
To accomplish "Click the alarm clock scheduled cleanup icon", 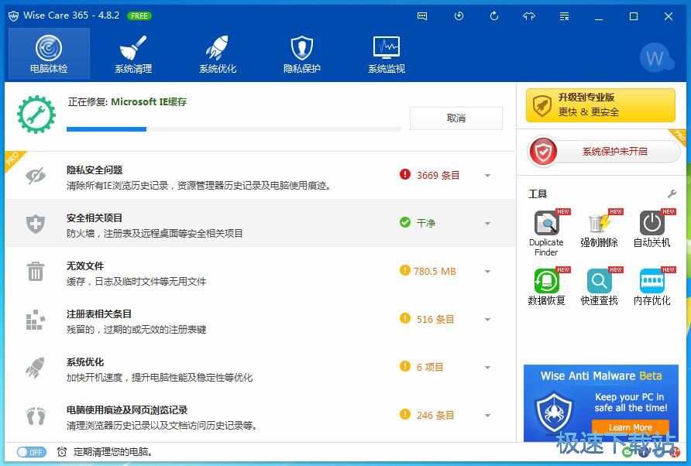I will 62,452.
